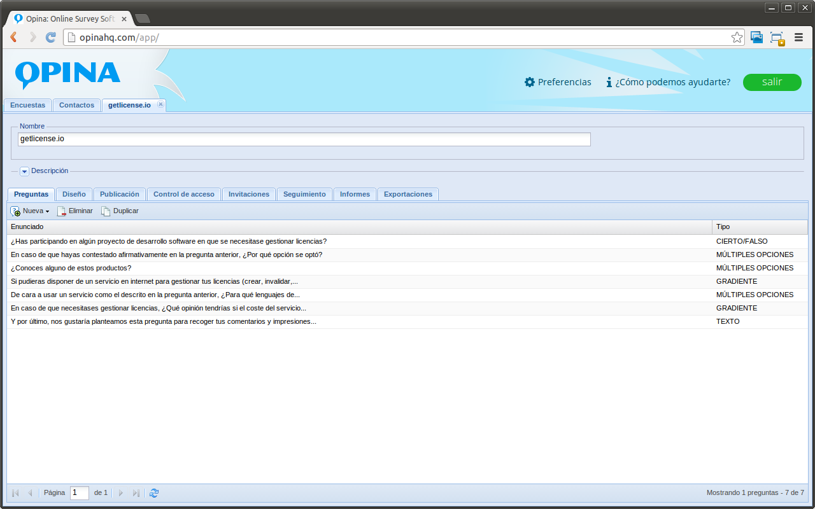815x509 pixels.
Task: Collapse the Descripción section
Action: tap(24, 171)
